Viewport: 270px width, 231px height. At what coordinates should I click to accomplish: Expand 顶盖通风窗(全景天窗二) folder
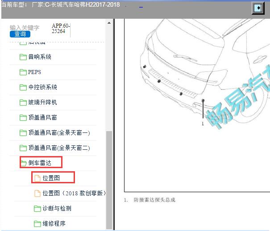click(59, 148)
